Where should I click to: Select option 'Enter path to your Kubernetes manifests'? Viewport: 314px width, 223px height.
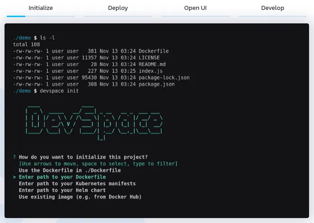point(77,183)
